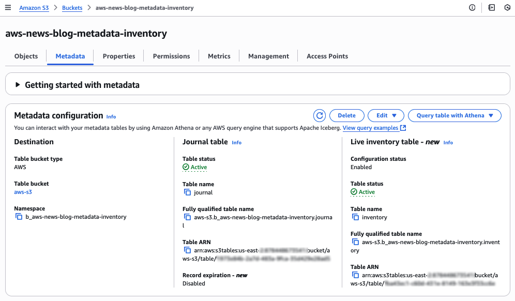Navigate to Buckets breadcrumb link
This screenshot has width=515, height=301.
[x=72, y=8]
